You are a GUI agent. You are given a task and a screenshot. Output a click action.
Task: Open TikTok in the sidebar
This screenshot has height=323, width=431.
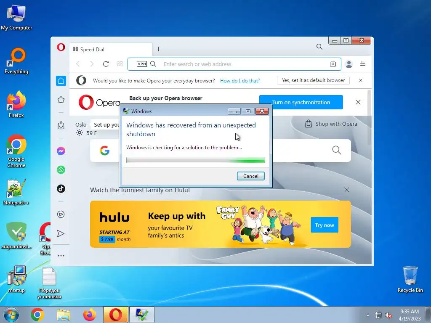pyautogui.click(x=61, y=189)
